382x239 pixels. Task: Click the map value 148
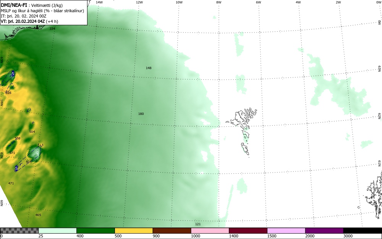click(149, 68)
